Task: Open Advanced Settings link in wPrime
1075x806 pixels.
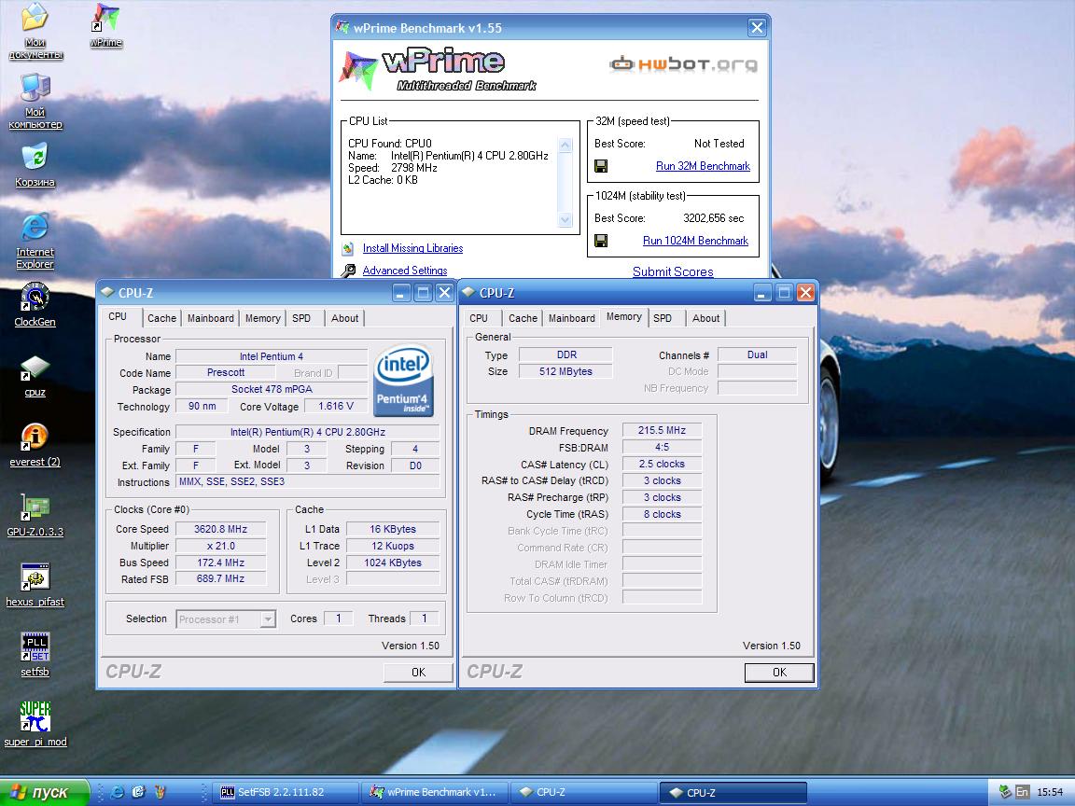Action: (x=404, y=271)
